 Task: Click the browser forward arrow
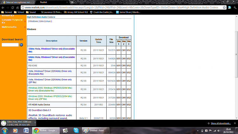point(8,8)
